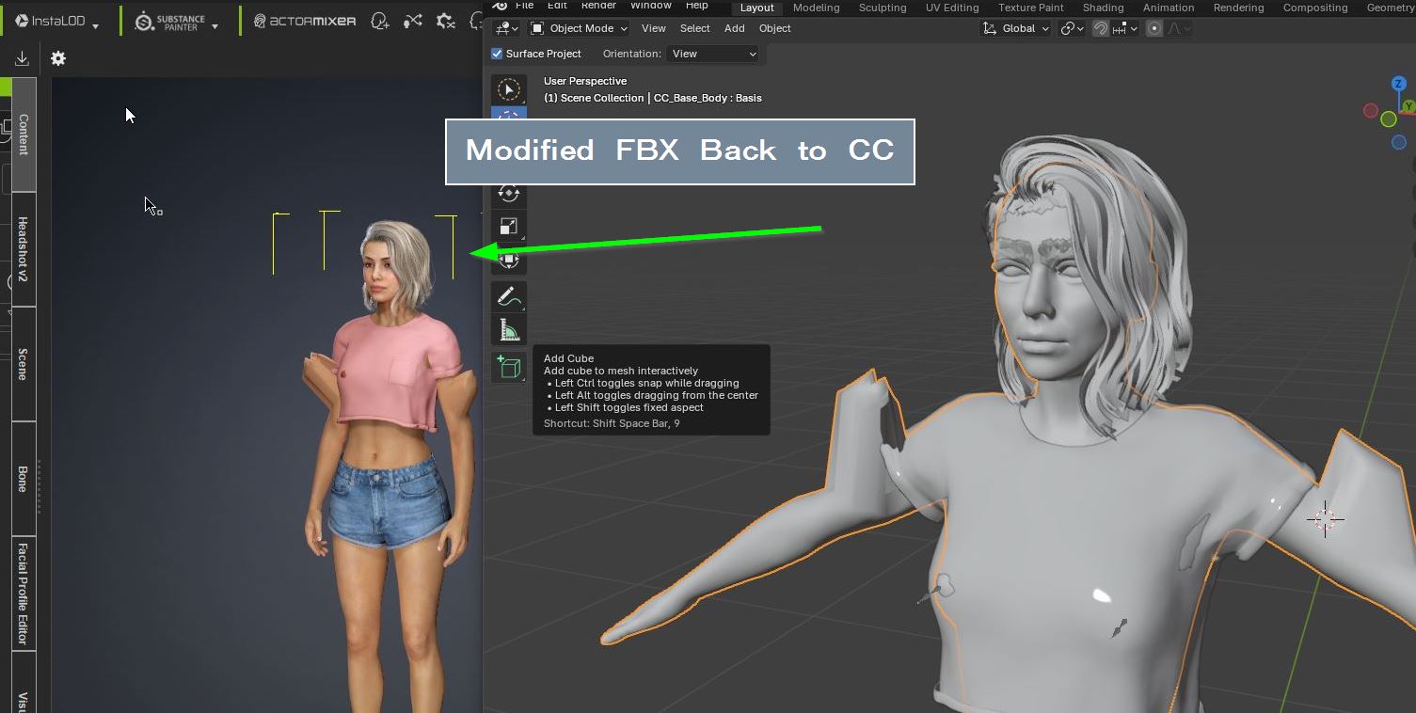1416x713 pixels.
Task: Select the Tweak selection tool
Action: [508, 89]
